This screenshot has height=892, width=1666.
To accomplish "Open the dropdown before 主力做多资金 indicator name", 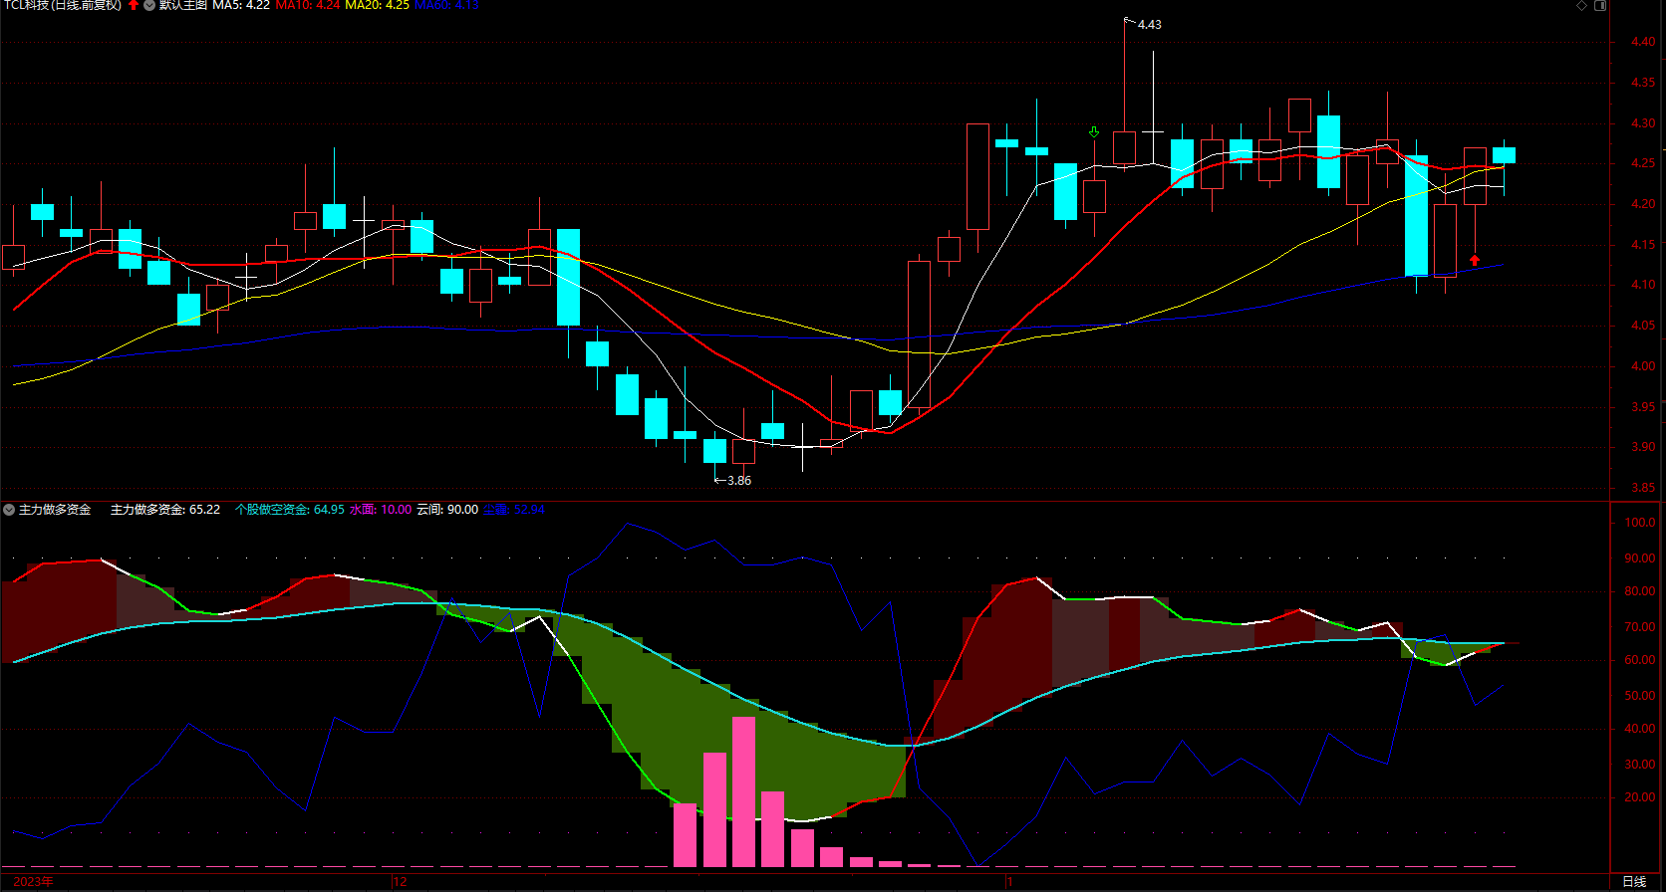I will click(9, 510).
